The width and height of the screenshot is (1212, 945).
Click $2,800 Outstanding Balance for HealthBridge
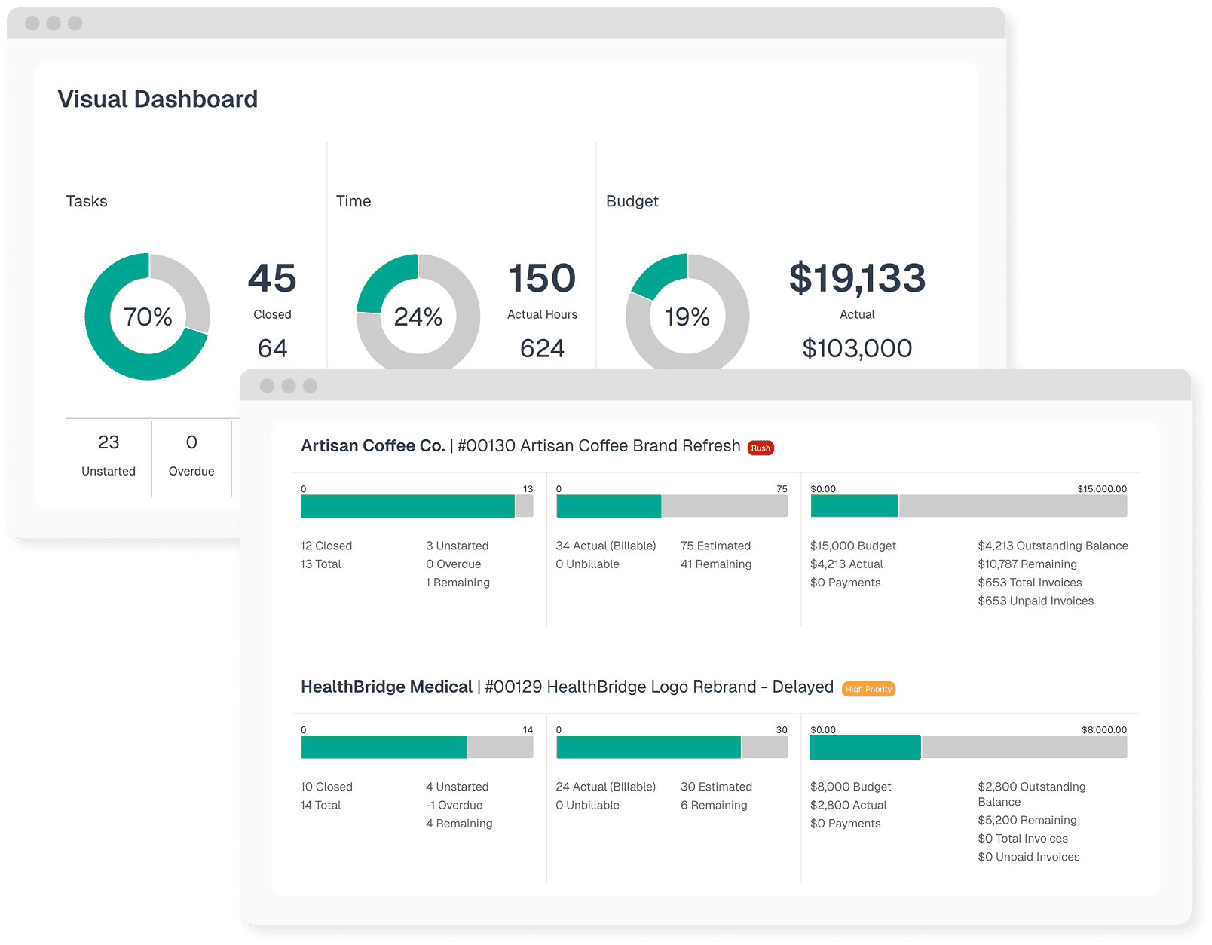point(1031,787)
